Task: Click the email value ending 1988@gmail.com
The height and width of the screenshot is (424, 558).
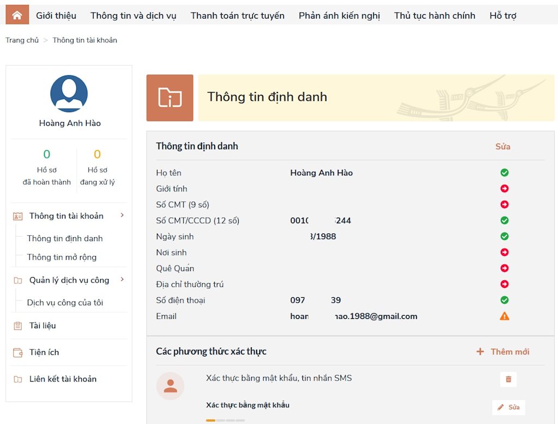Action: click(354, 316)
